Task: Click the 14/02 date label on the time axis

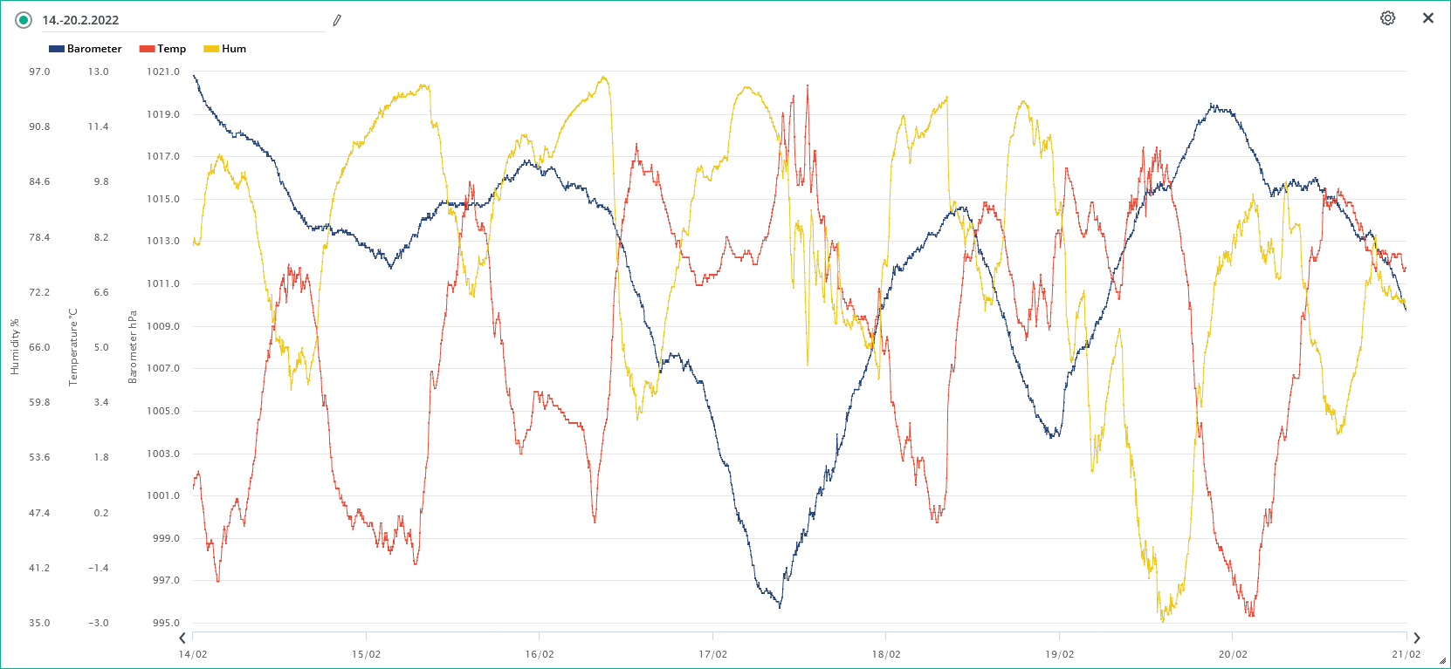Action: [x=193, y=654]
